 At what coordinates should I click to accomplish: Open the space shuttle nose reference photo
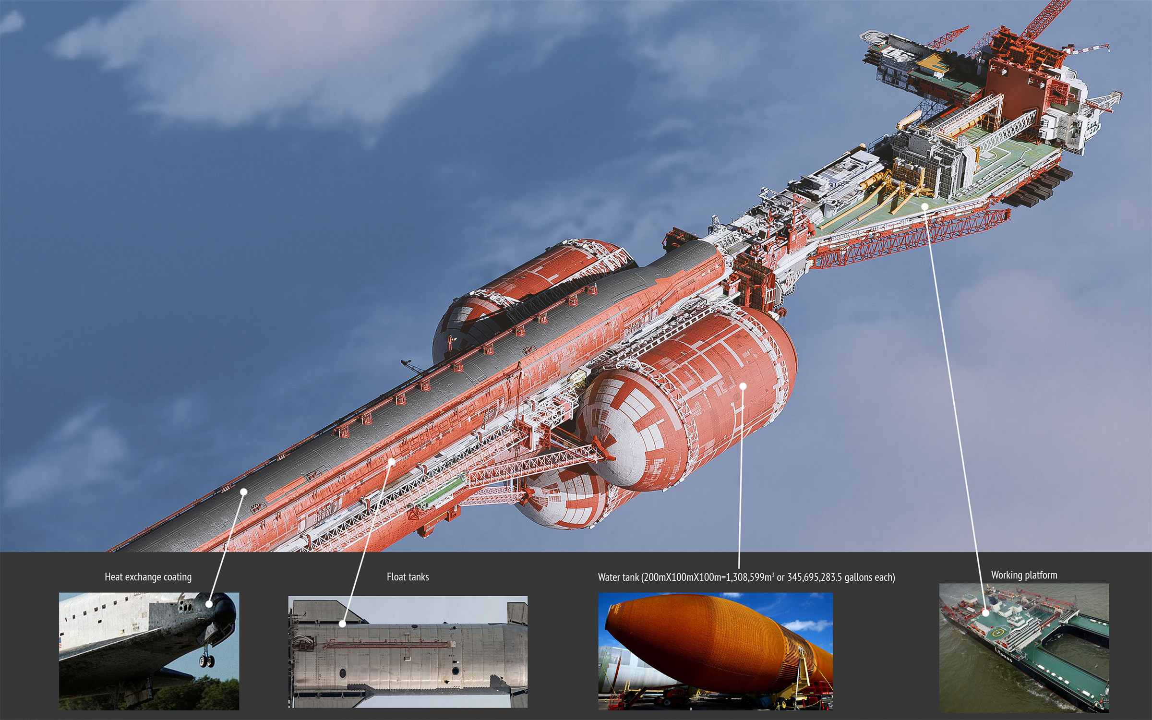[149, 651]
